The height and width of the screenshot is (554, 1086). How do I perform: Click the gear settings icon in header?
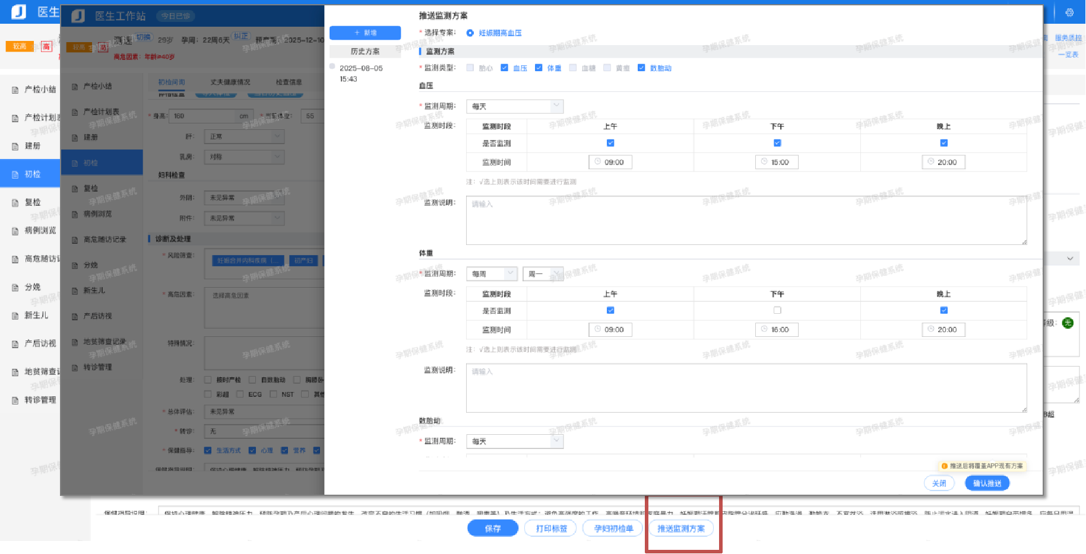pos(1069,12)
